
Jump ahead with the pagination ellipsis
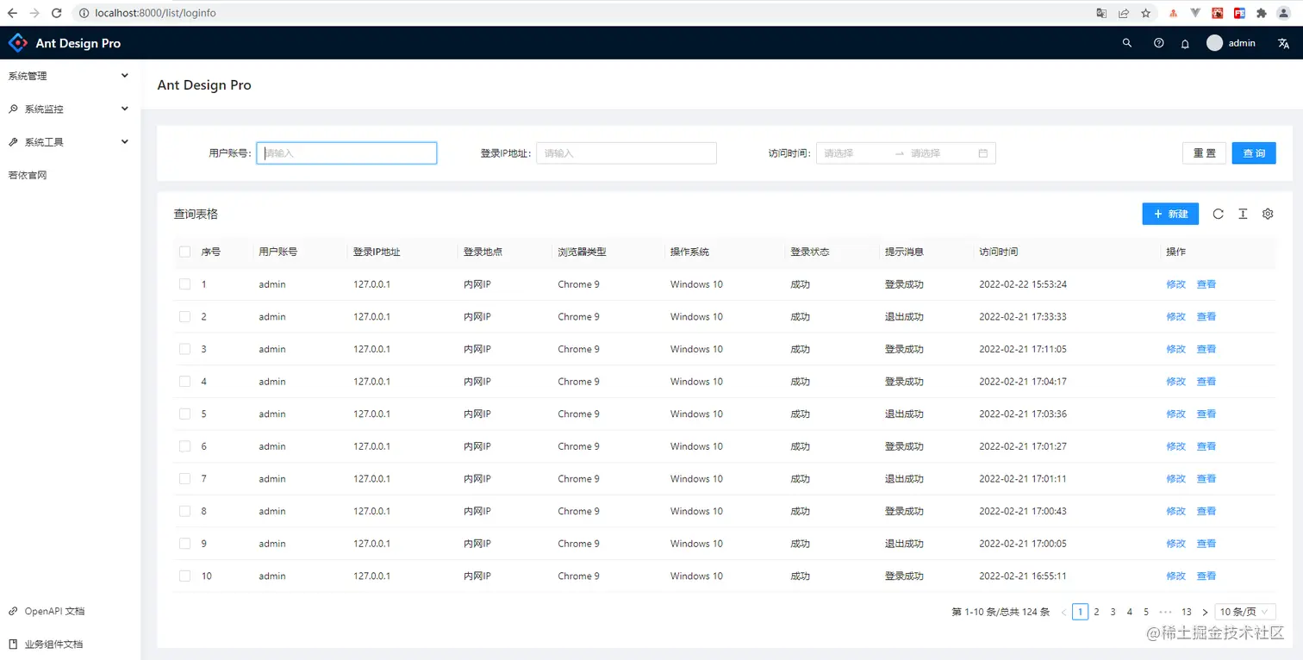[x=1166, y=612]
